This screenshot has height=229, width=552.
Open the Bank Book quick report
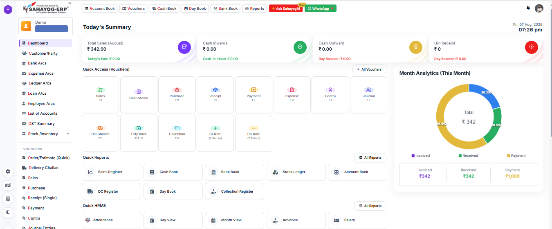(234, 172)
